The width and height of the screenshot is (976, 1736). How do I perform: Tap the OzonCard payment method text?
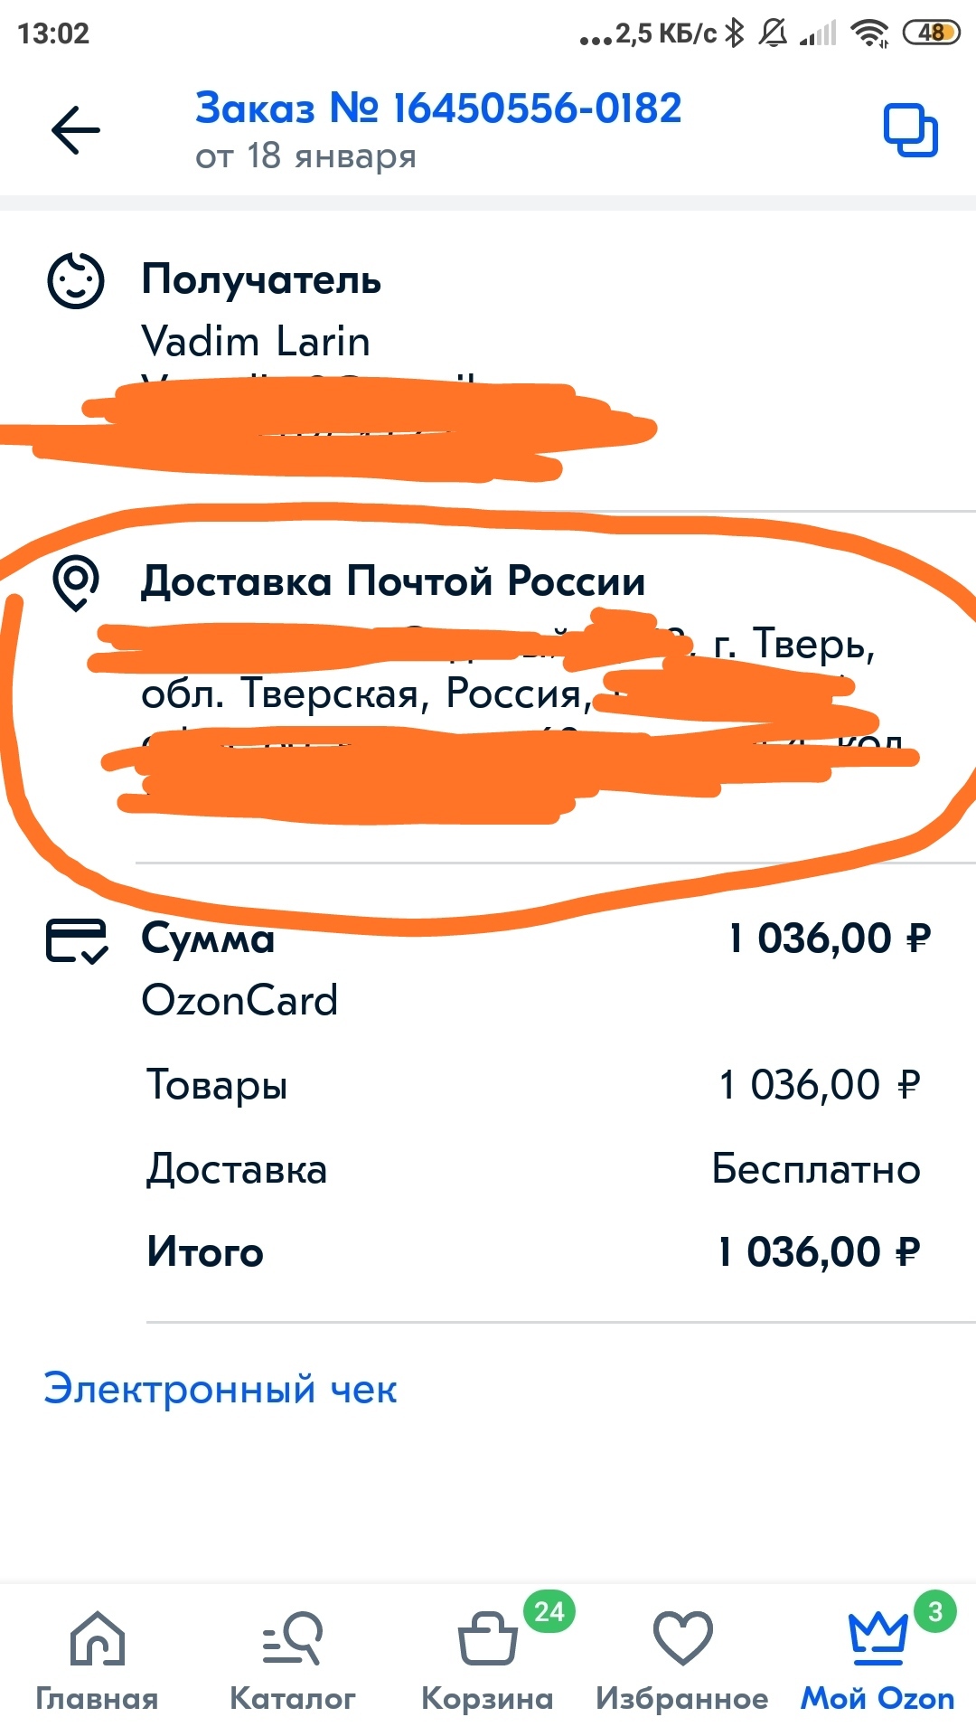(x=239, y=1001)
